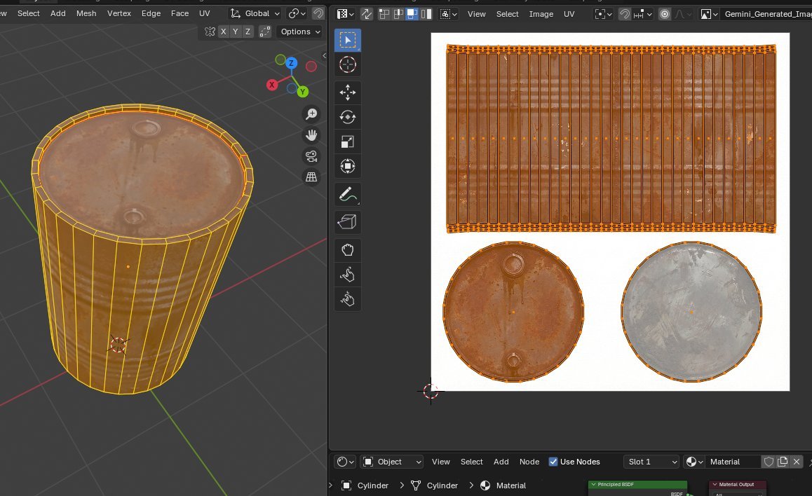The image size is (812, 496).
Task: Open the Global transform orientation dropdown
Action: coord(255,13)
